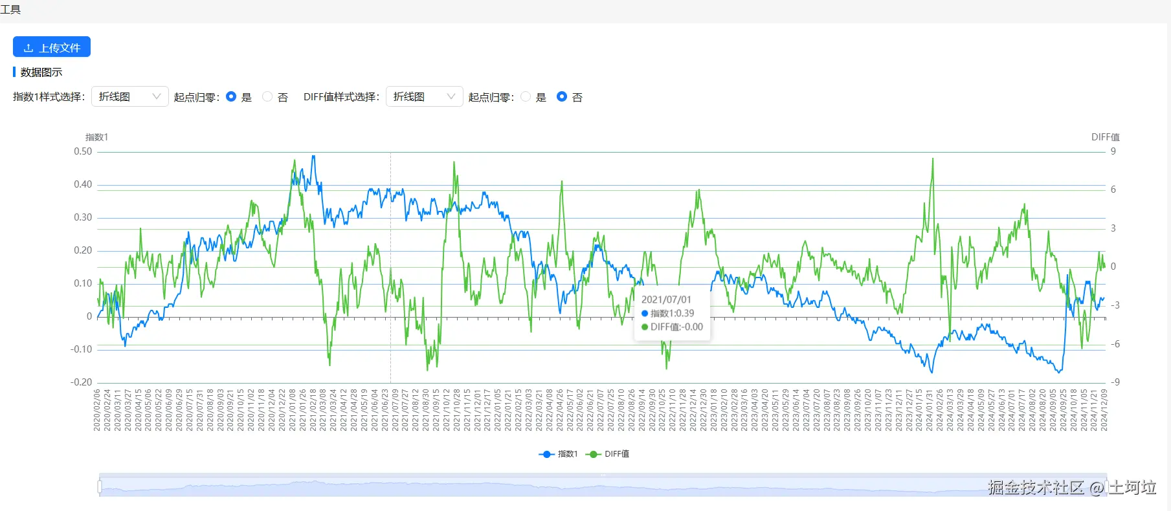Click the data zoom slider's left handle
The width and height of the screenshot is (1171, 511).
tap(100, 486)
